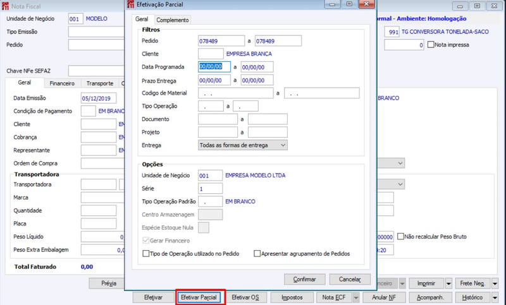Minimize the Nota Fiscal window
Screen dimensions: 506x305
click(x=460, y=6)
